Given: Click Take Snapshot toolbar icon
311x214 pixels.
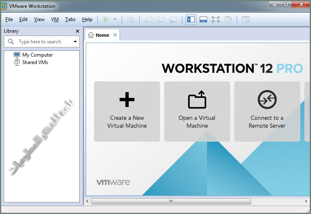Looking at the screenshot, I should 148,19.
